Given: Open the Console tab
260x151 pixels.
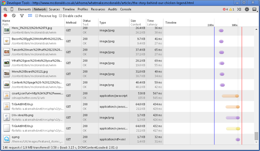Looking at the screenshot, I should coord(126,9).
